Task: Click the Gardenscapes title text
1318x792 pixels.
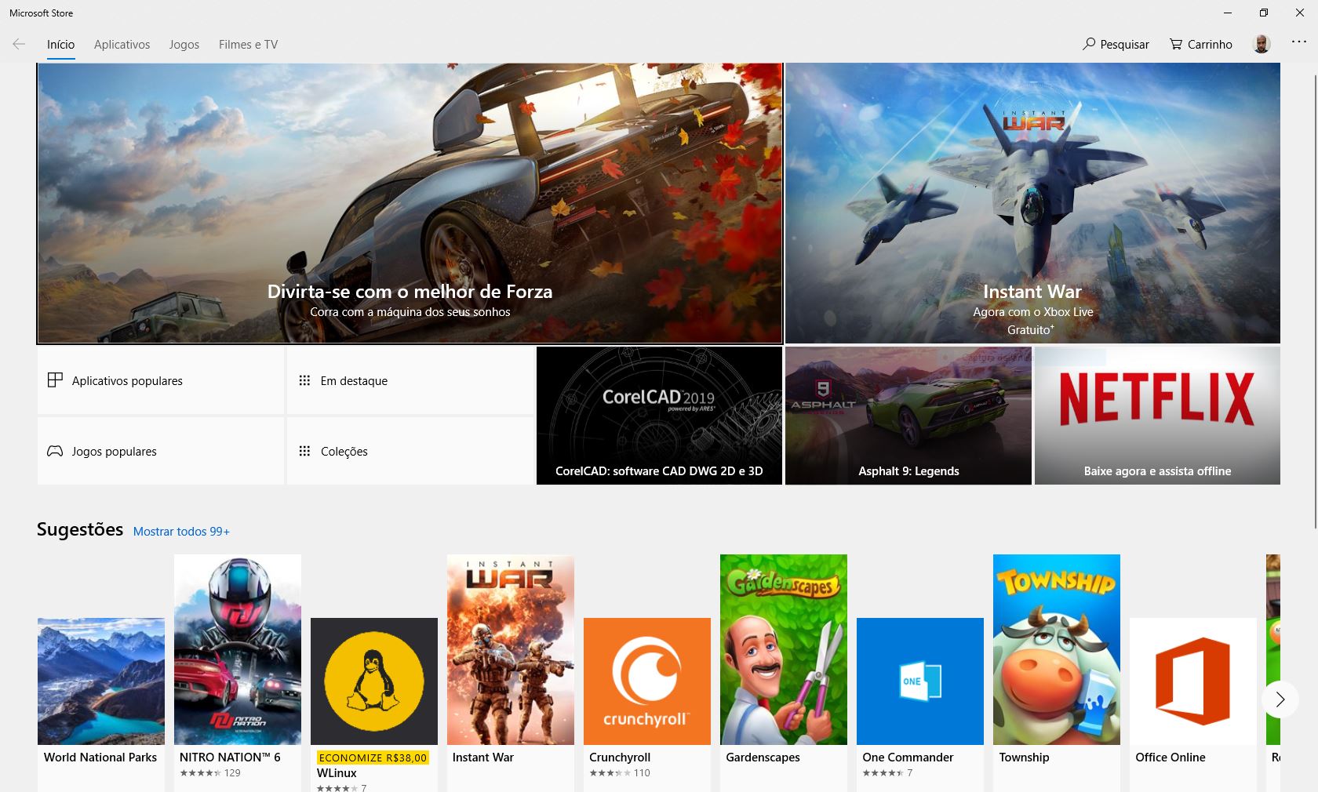Action: click(763, 757)
